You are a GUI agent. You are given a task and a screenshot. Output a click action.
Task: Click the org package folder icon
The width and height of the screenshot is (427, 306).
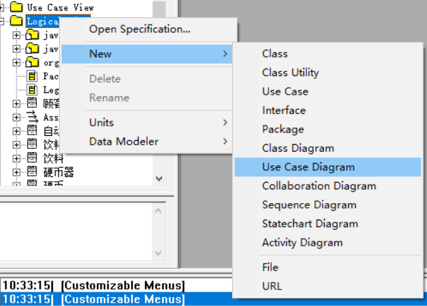tap(32, 62)
